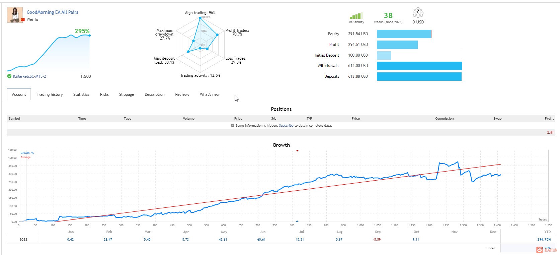
Task: Click the Oct value 9.11 in monthly table
Action: pos(416,240)
